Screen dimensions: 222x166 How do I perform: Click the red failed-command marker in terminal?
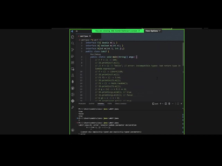point(77,123)
